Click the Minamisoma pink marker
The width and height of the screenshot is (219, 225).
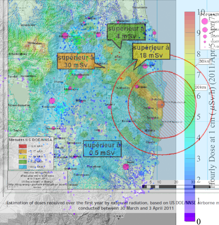pos(145,66)
